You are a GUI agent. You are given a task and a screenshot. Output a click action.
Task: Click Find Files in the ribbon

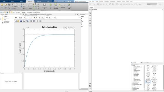tap(15, 4)
